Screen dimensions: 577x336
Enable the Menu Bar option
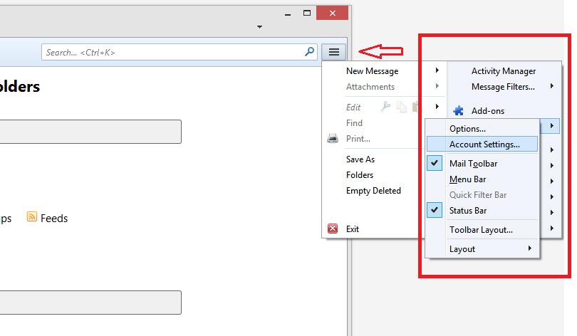pyautogui.click(x=468, y=179)
